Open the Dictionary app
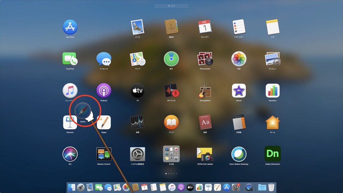The width and height of the screenshot is (343, 193). (205, 122)
